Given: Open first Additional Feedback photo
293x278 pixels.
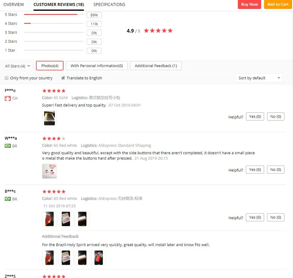Looking at the screenshot, I should coord(49,258).
